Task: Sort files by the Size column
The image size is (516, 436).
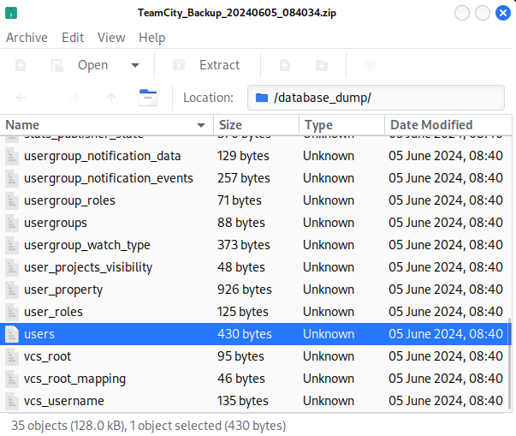Action: (255, 125)
